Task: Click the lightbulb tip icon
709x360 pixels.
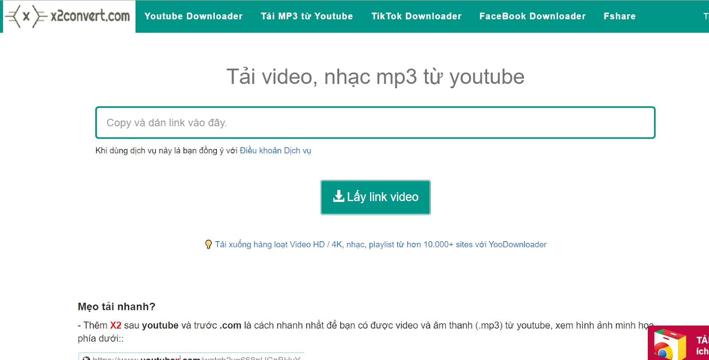Action: 208,244
